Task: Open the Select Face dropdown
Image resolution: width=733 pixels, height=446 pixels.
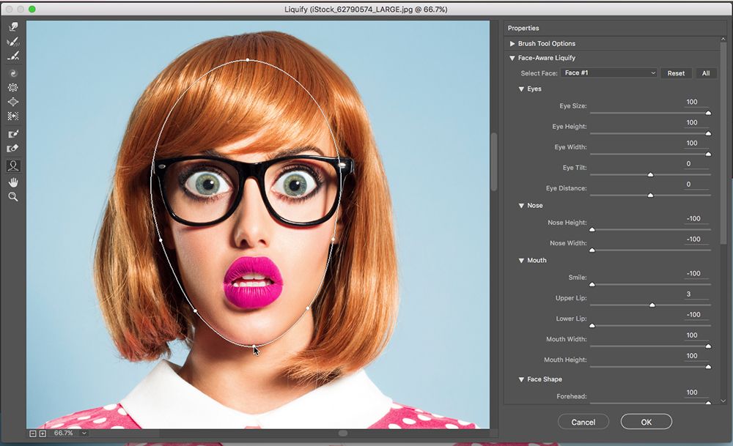Action: coord(608,73)
